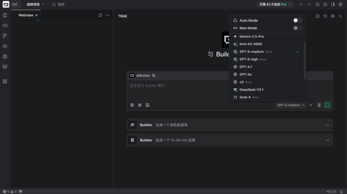Open the Source Control branch icon
Screen dimensions: 347x194
point(5,36)
